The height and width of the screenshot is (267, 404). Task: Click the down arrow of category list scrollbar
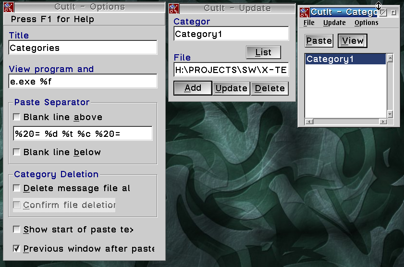[x=390, y=114]
